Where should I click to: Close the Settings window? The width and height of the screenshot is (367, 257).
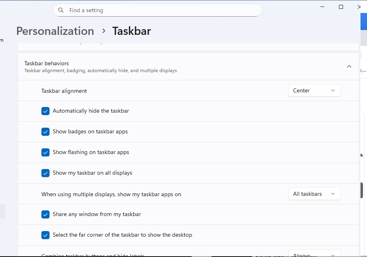[359, 7]
